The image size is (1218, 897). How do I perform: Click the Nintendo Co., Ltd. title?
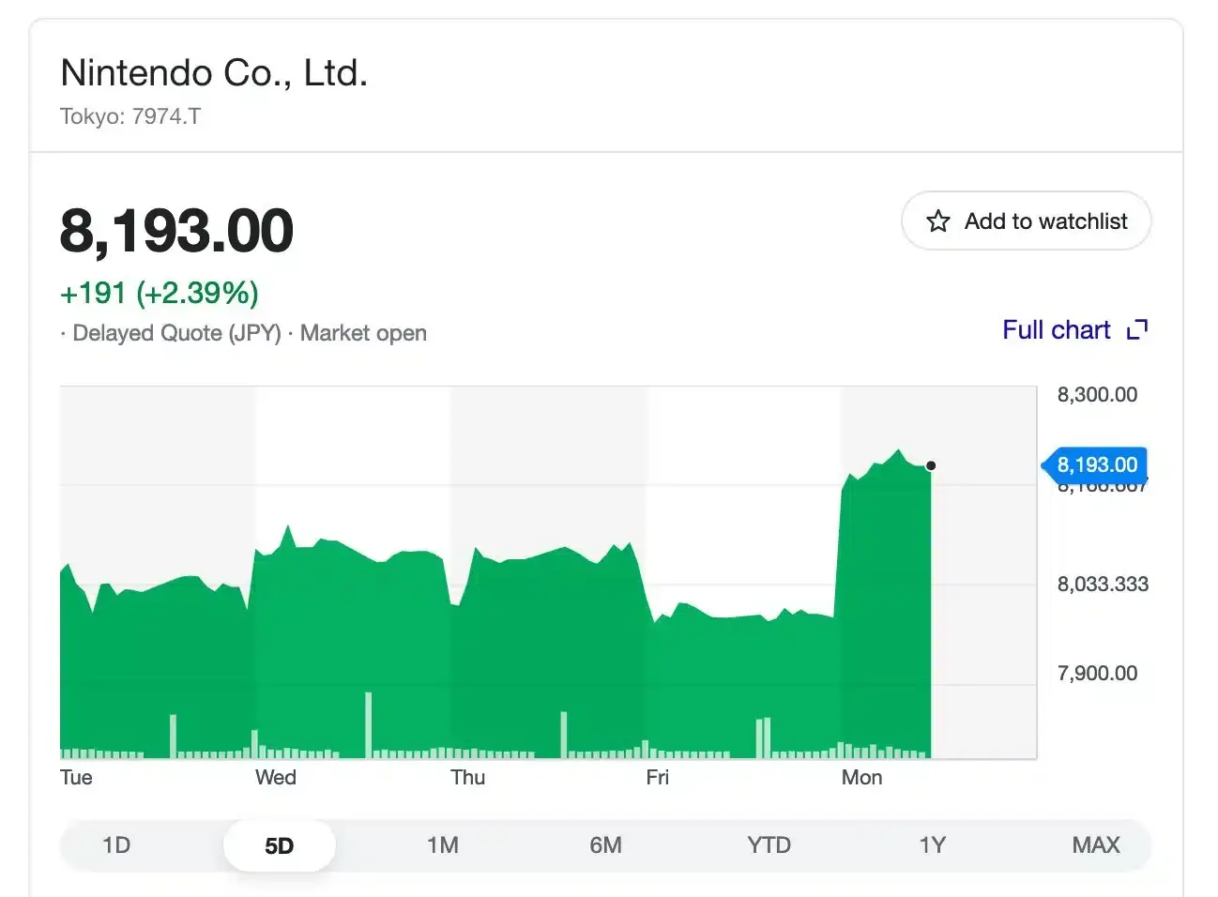tap(214, 73)
